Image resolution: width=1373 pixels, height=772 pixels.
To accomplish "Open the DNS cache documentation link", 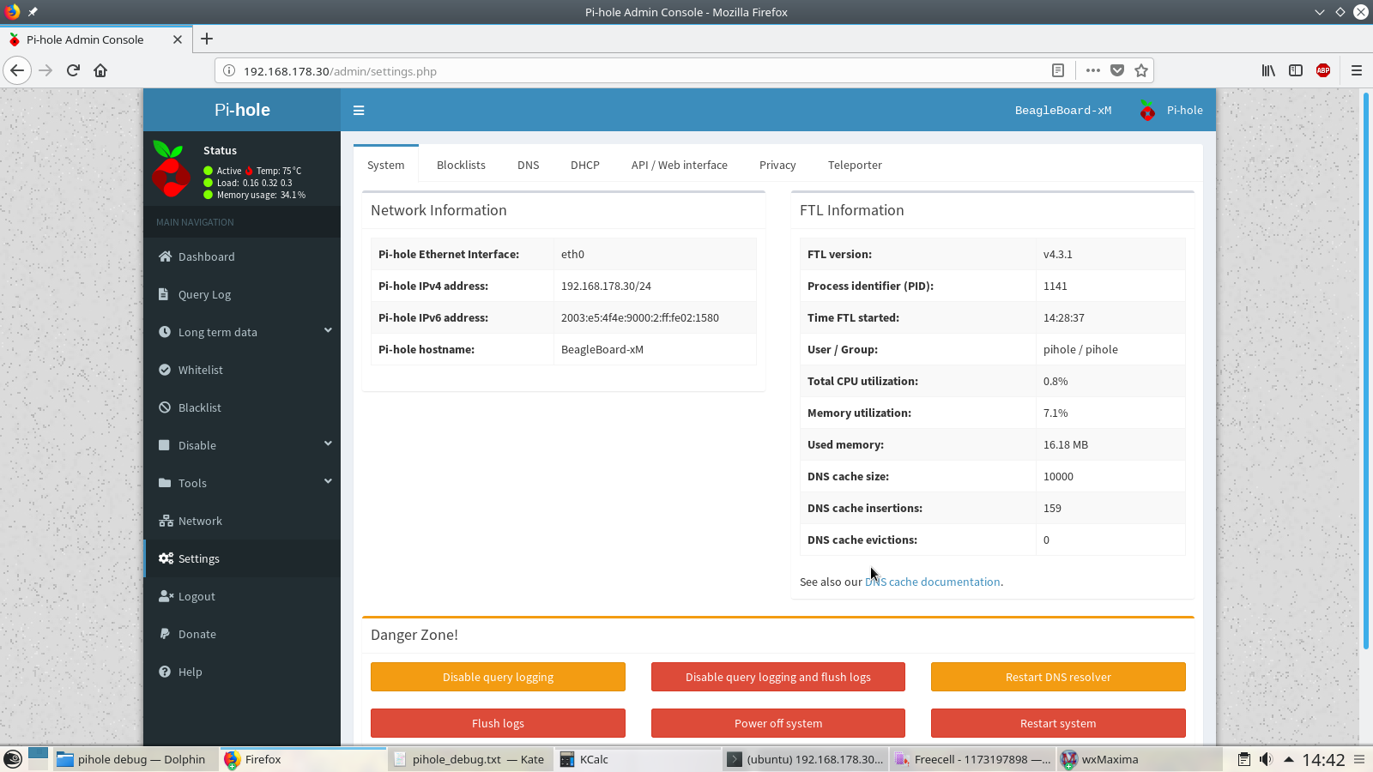I will tap(933, 582).
